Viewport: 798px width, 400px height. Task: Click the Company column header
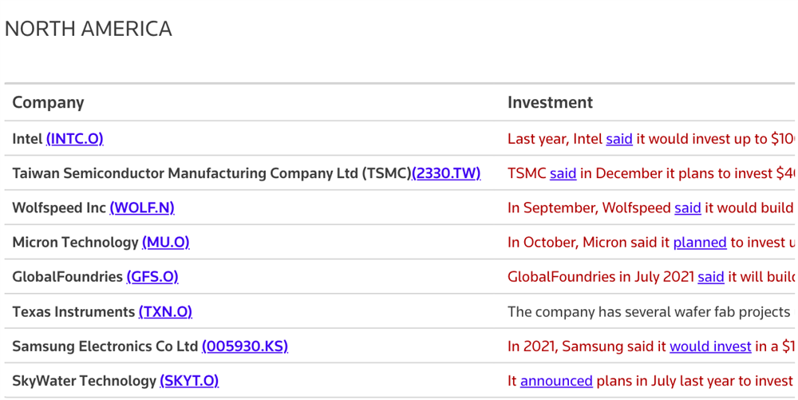pyautogui.click(x=48, y=102)
